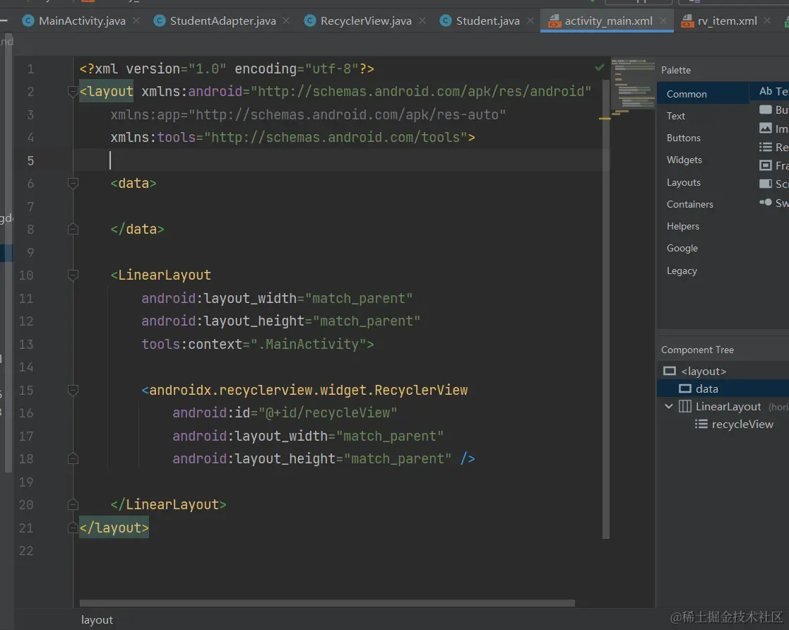Open the Layouts category in Palette
The image size is (789, 630).
(683, 182)
